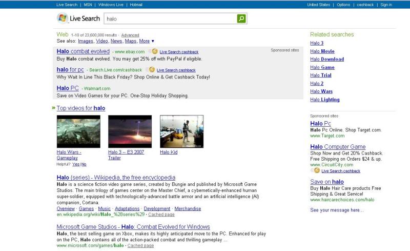Open cashback link in top bar
The image size is (410, 251).
point(365,5)
